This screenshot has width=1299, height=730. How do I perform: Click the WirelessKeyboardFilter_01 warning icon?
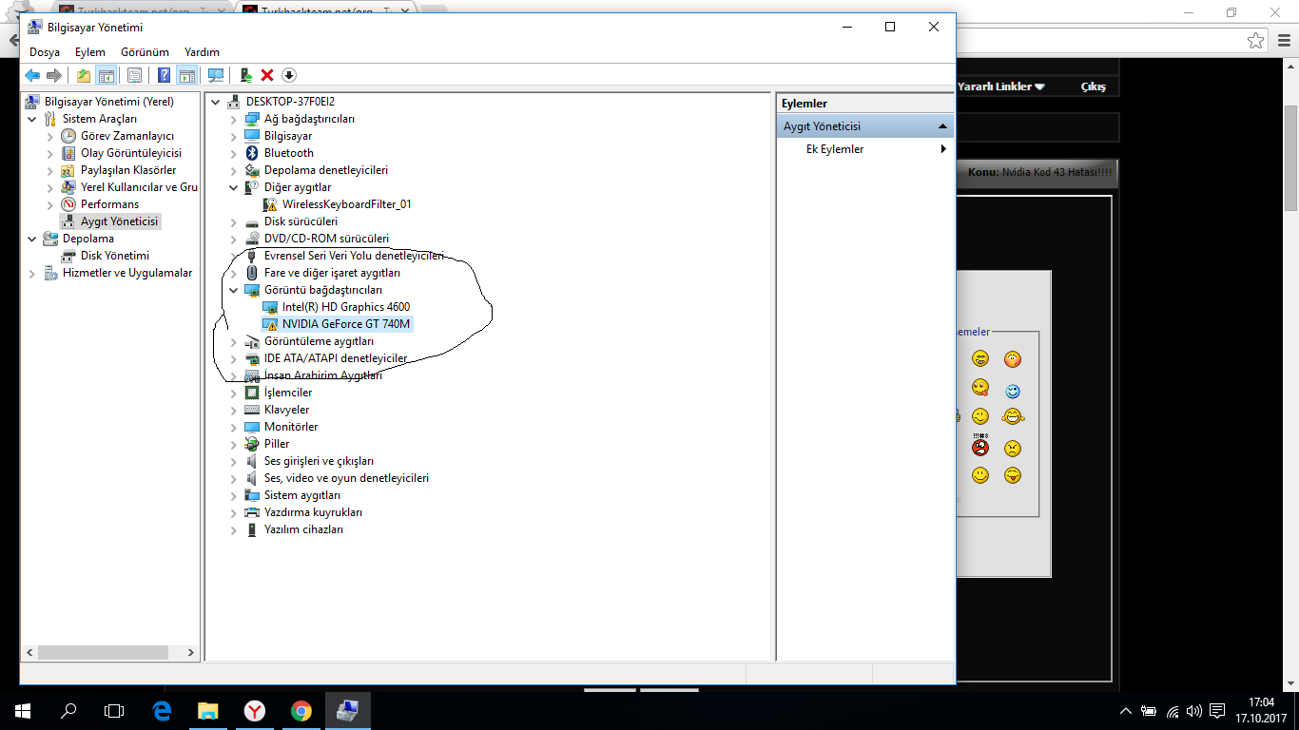(x=270, y=204)
